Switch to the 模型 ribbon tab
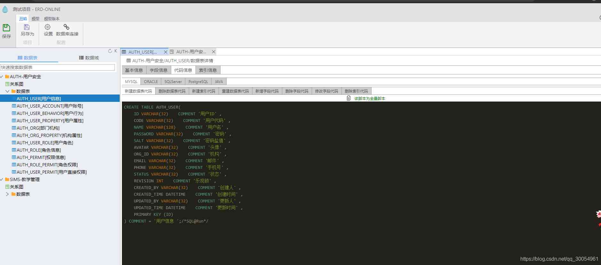 36,19
